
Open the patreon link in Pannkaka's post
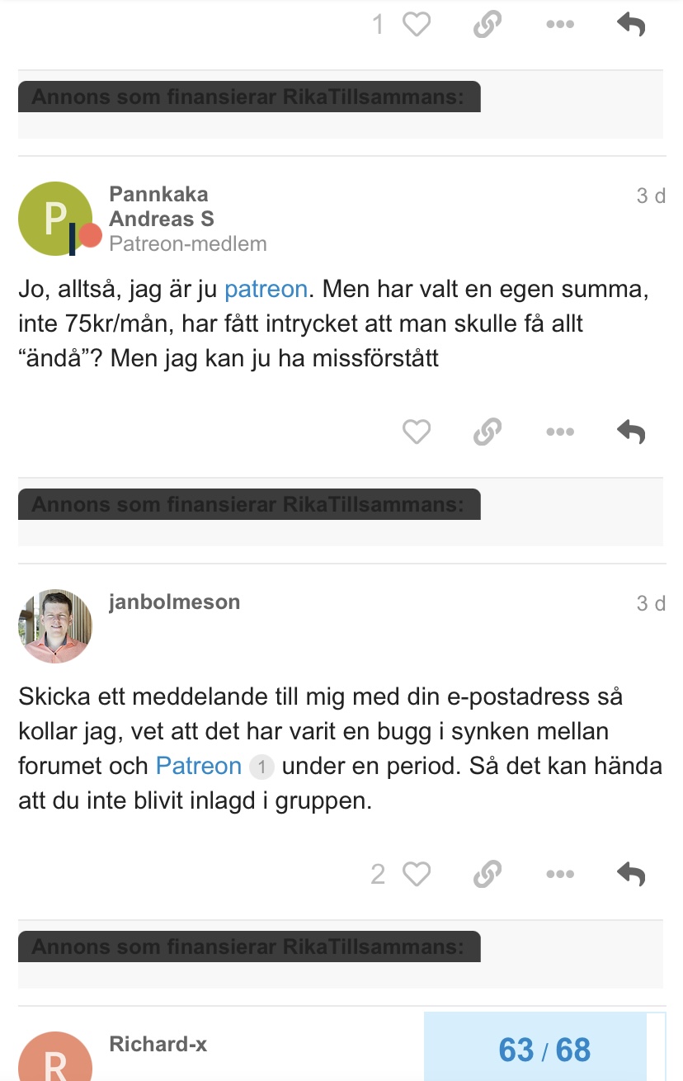[266, 290]
